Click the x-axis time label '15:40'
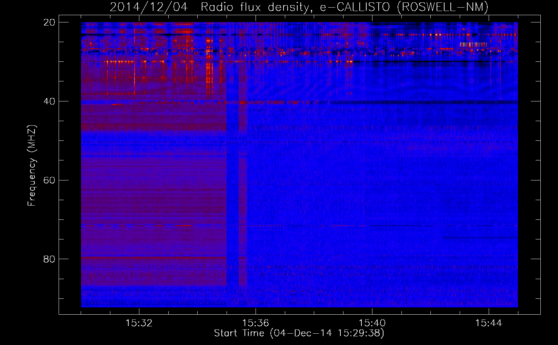Viewport: 558px width, 345px height. [372, 323]
